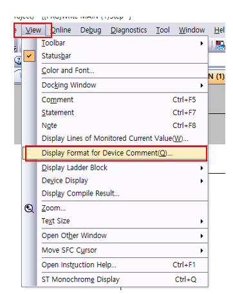
Task: Toggle Note display Ctrl+F8
Action: coord(115,125)
